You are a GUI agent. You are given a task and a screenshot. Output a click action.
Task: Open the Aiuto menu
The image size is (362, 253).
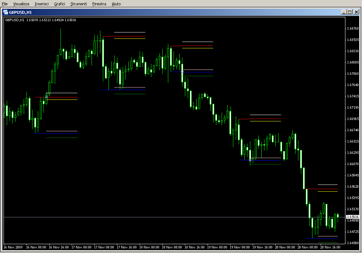pos(116,4)
